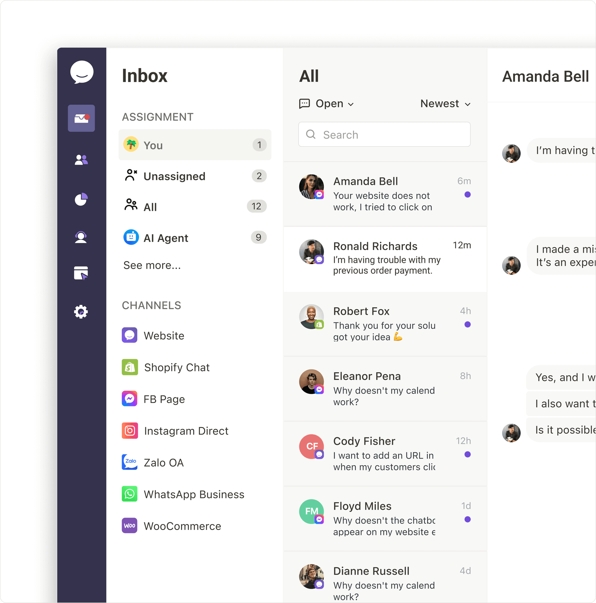Screen dimensions: 596x603
Task: Click the support agent headset icon
Action: pyautogui.click(x=81, y=237)
